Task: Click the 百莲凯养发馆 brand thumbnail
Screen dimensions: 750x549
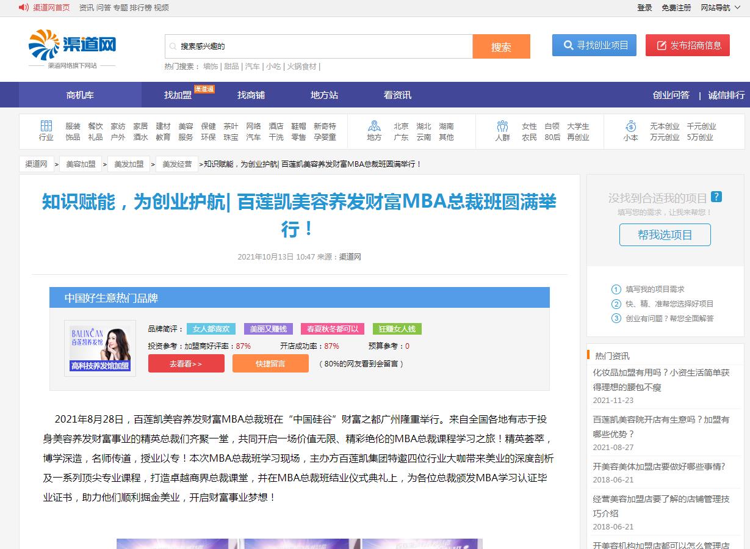Action: pyautogui.click(x=100, y=349)
